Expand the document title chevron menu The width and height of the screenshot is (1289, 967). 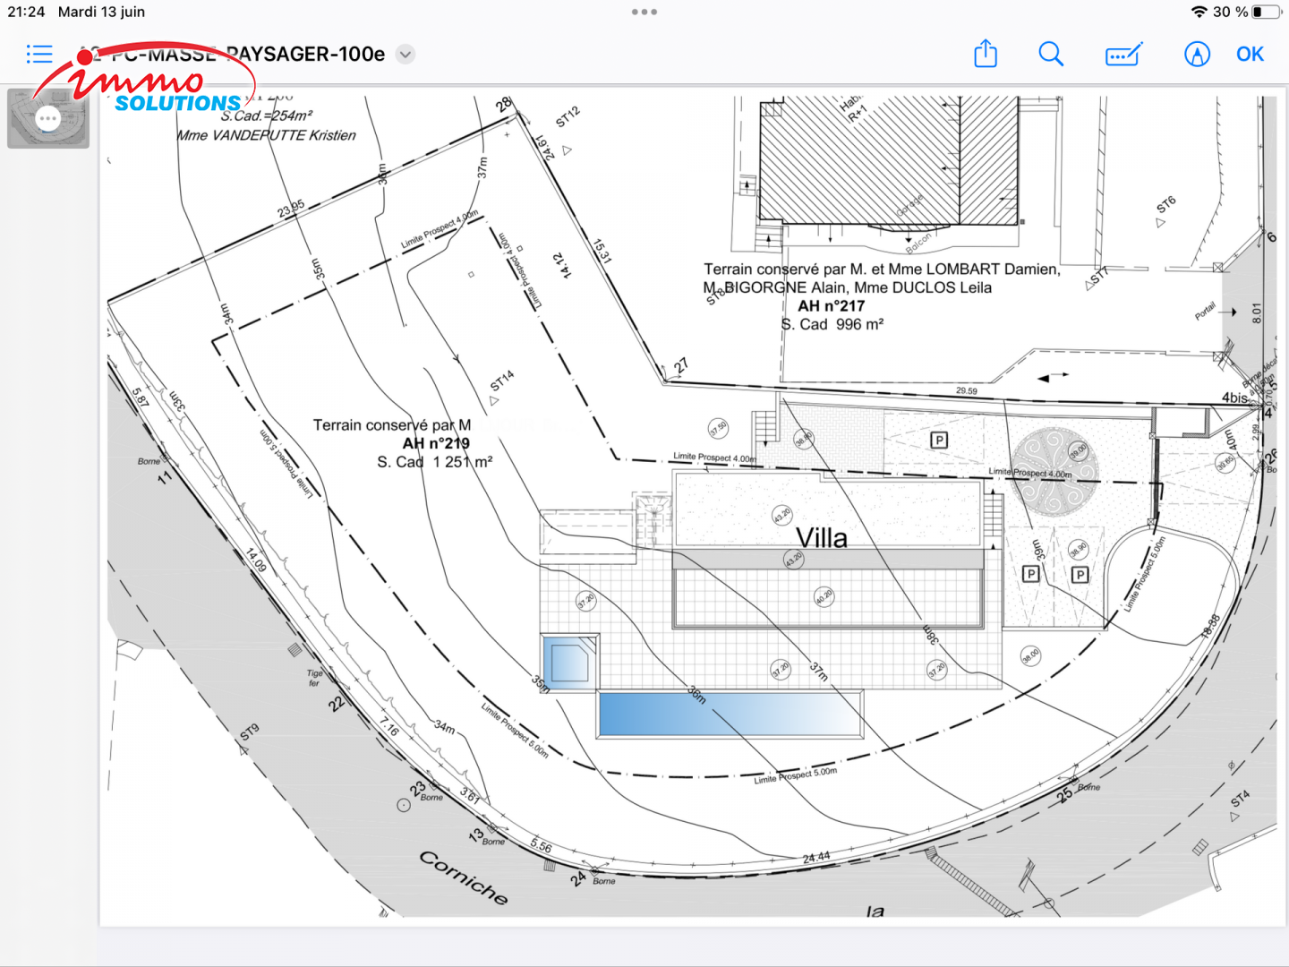coord(405,55)
